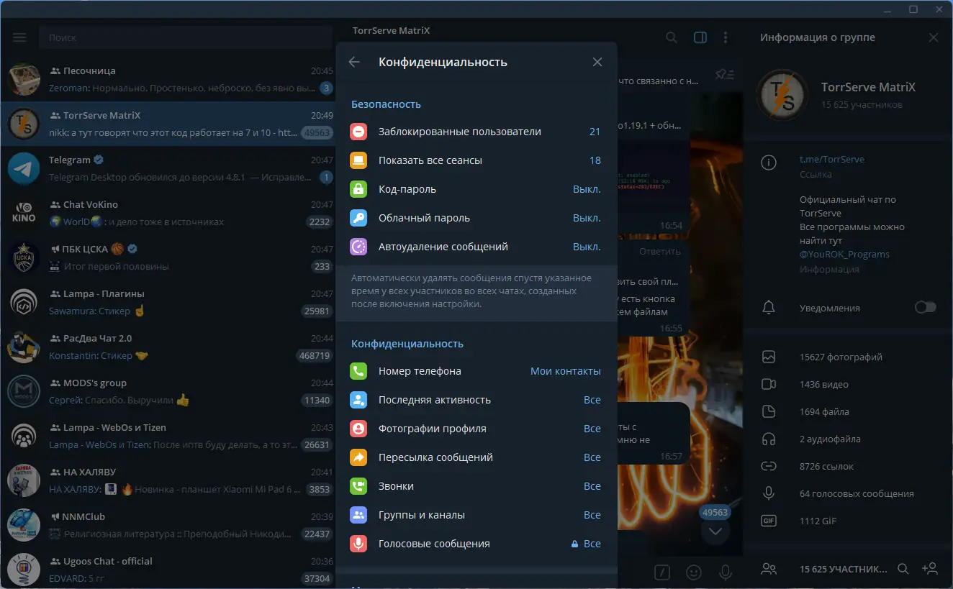Image resolution: width=953 pixels, height=589 pixels.
Task: Click the TorrServe MatriX avatar in group info
Action: click(x=782, y=96)
